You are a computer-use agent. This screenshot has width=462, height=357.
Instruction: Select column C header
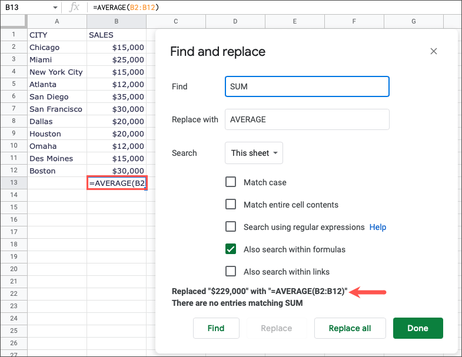click(176, 21)
